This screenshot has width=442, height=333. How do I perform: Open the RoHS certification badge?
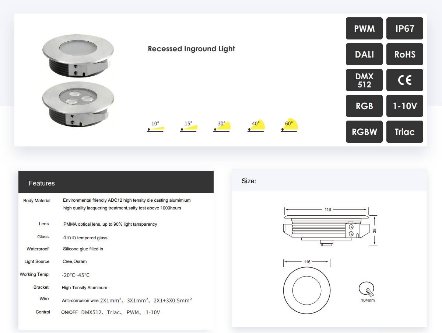pyautogui.click(x=405, y=54)
